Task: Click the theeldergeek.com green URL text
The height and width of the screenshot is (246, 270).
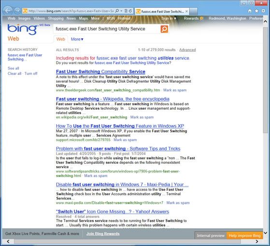Action: click(x=108, y=90)
